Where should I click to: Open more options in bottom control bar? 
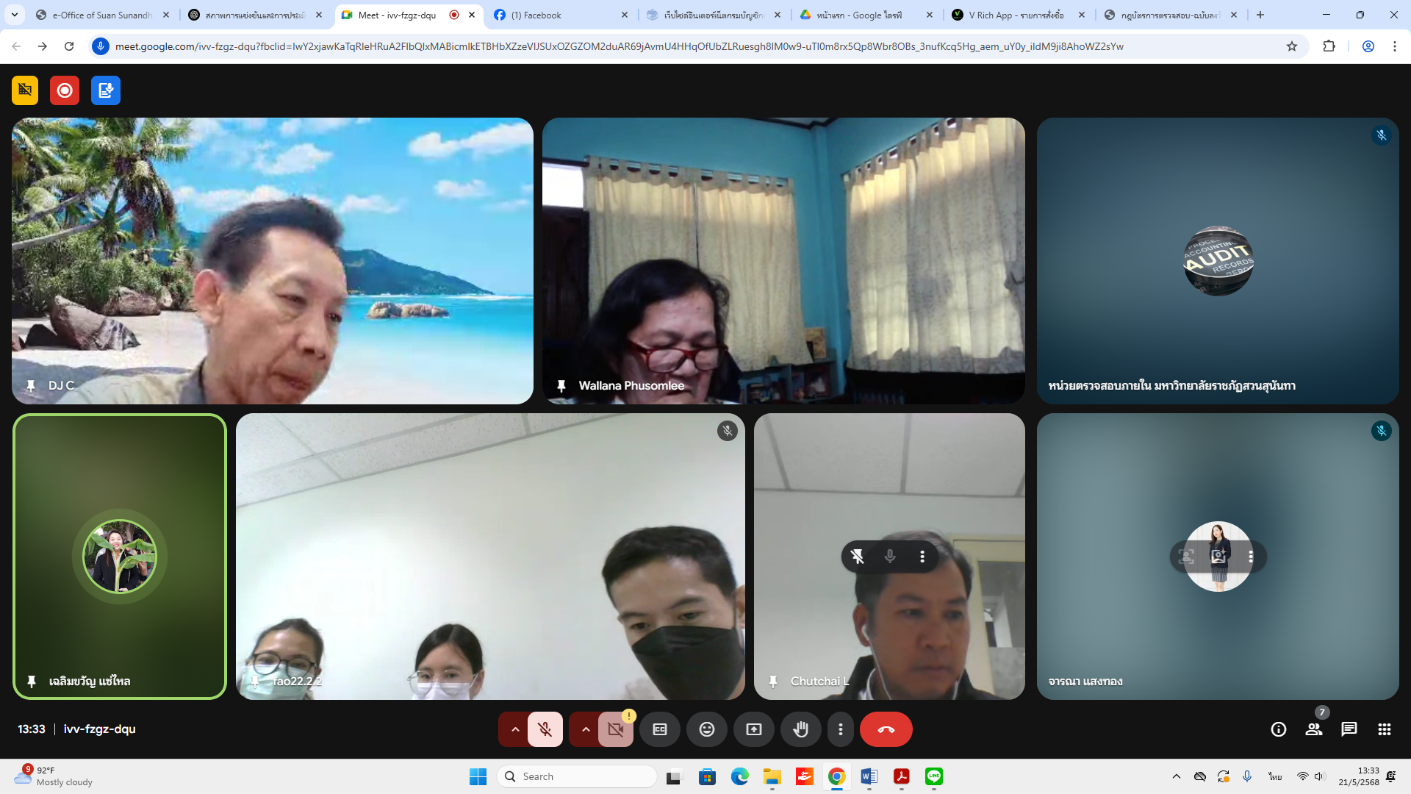click(x=841, y=729)
